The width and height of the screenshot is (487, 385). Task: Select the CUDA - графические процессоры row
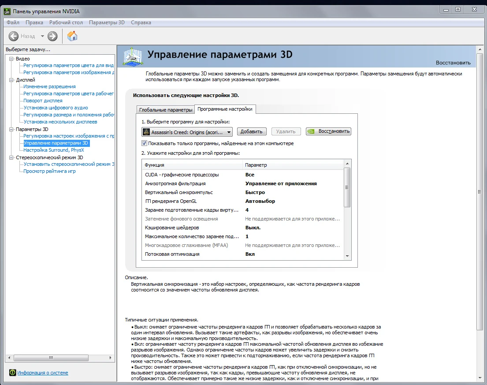tap(242, 175)
